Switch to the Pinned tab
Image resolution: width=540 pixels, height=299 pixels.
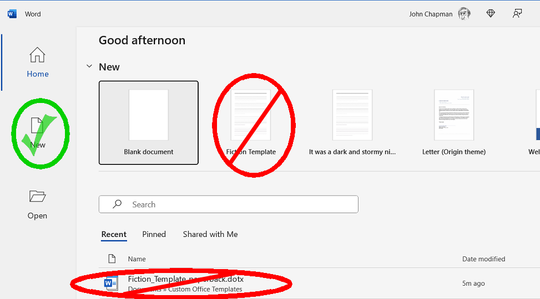coord(154,234)
